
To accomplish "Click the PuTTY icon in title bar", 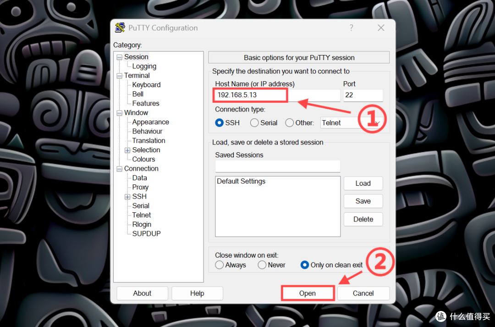I will pos(120,28).
